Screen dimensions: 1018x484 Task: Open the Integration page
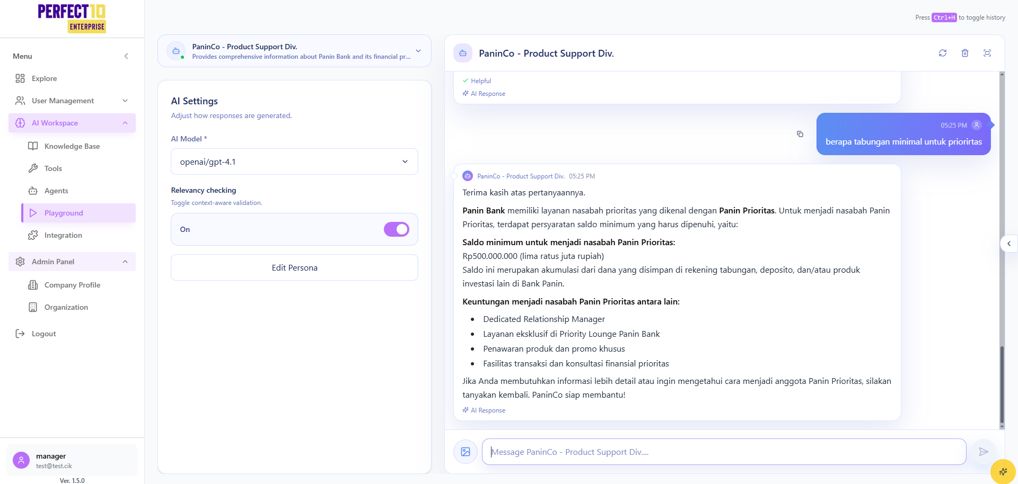tap(78, 235)
